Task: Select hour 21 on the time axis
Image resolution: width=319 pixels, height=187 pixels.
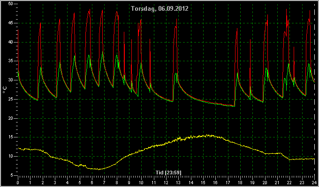Action: point(277,182)
